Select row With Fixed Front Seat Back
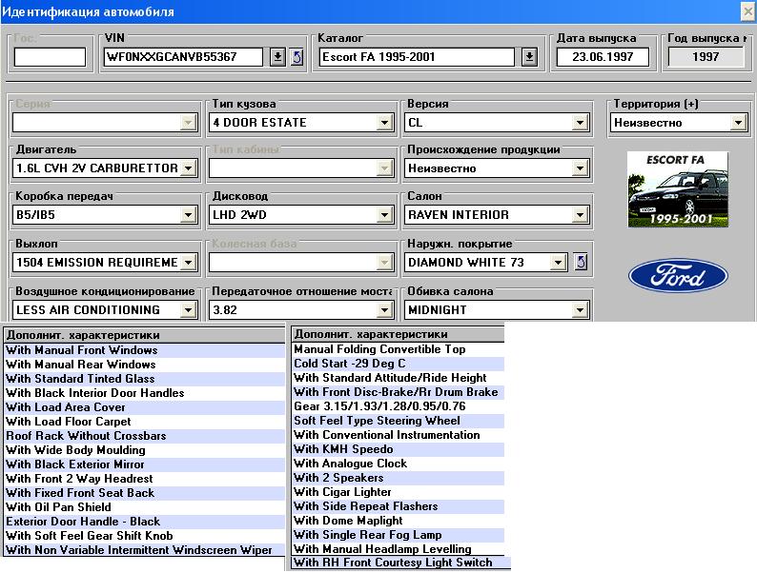 pyautogui.click(x=144, y=493)
